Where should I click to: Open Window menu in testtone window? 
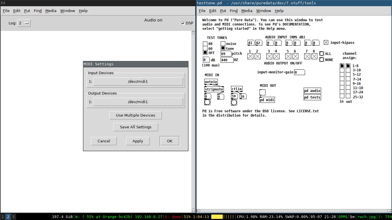point(263,11)
